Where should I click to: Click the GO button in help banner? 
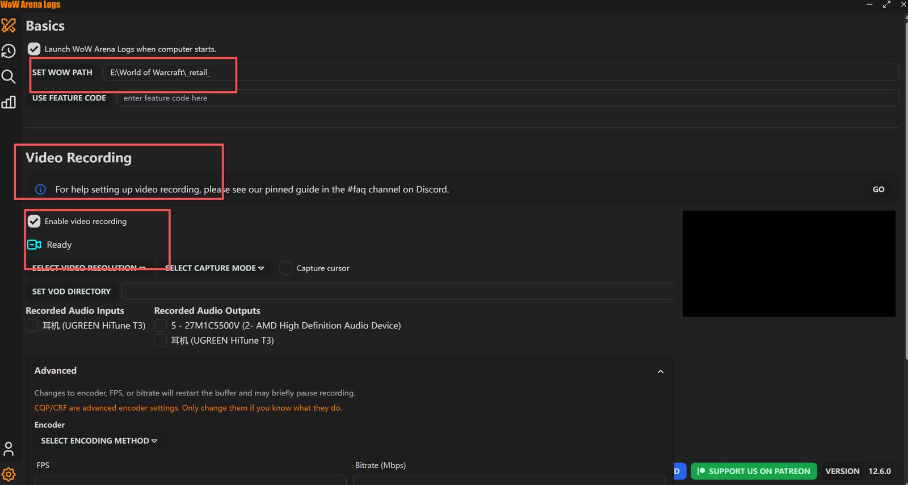(878, 189)
